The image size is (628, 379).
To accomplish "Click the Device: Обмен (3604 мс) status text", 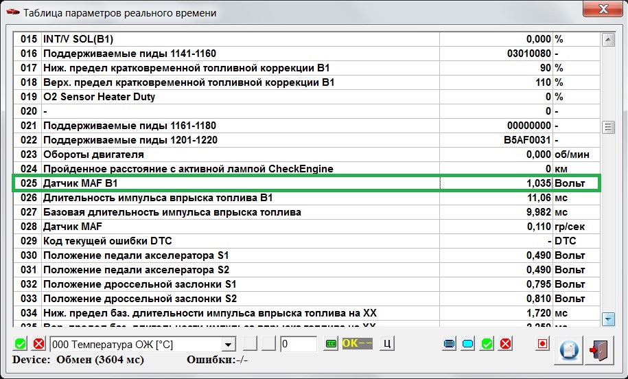I will [78, 359].
